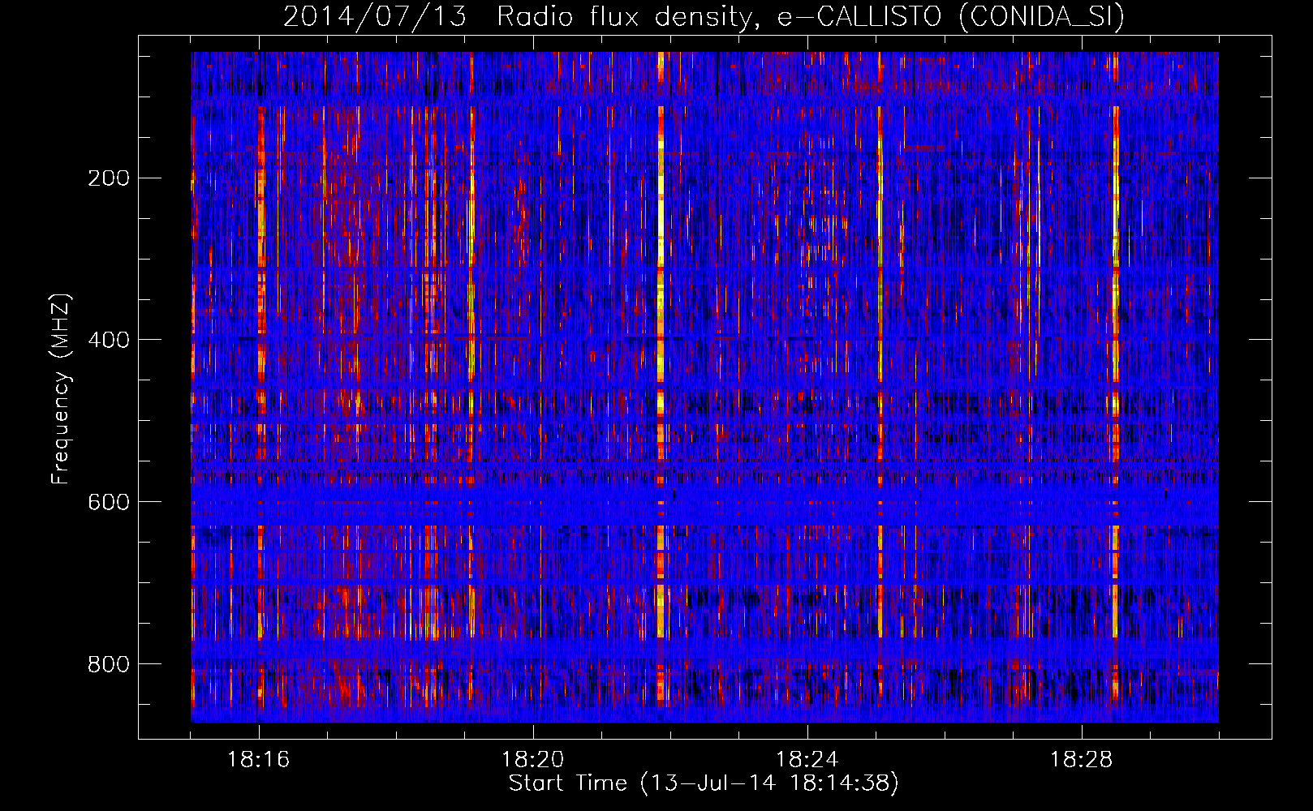
Task: Select the plot title '2014/07/13 Radio flux density, e-CALLISTO (CONIDA_SI)'
Action: coord(704,16)
